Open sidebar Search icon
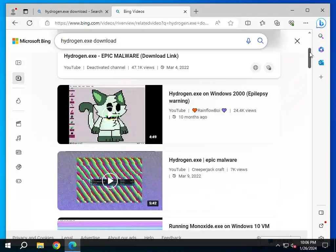This screenshot has width=336, height=252. [x=321, y=36]
